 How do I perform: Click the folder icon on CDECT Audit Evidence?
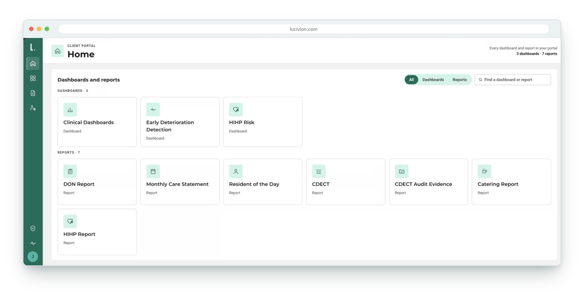click(401, 171)
